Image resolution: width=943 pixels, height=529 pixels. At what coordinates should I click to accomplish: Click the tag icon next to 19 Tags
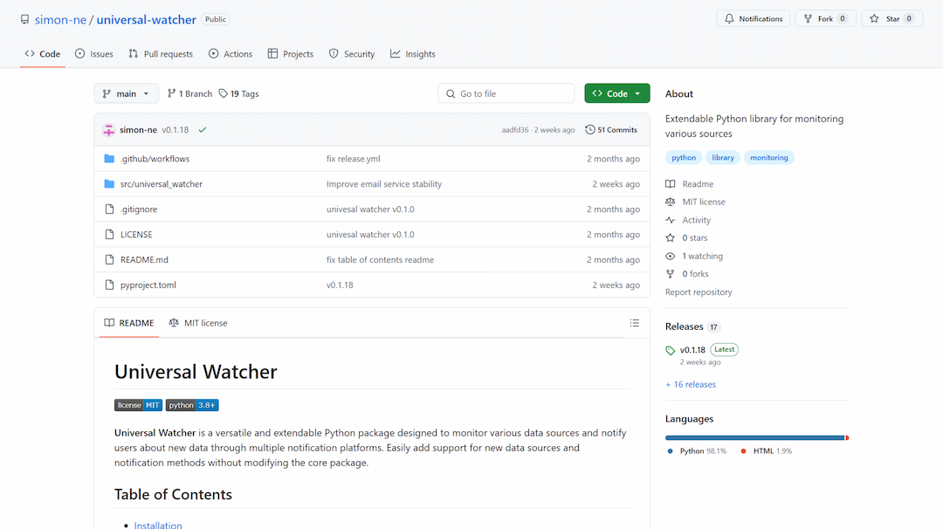224,93
